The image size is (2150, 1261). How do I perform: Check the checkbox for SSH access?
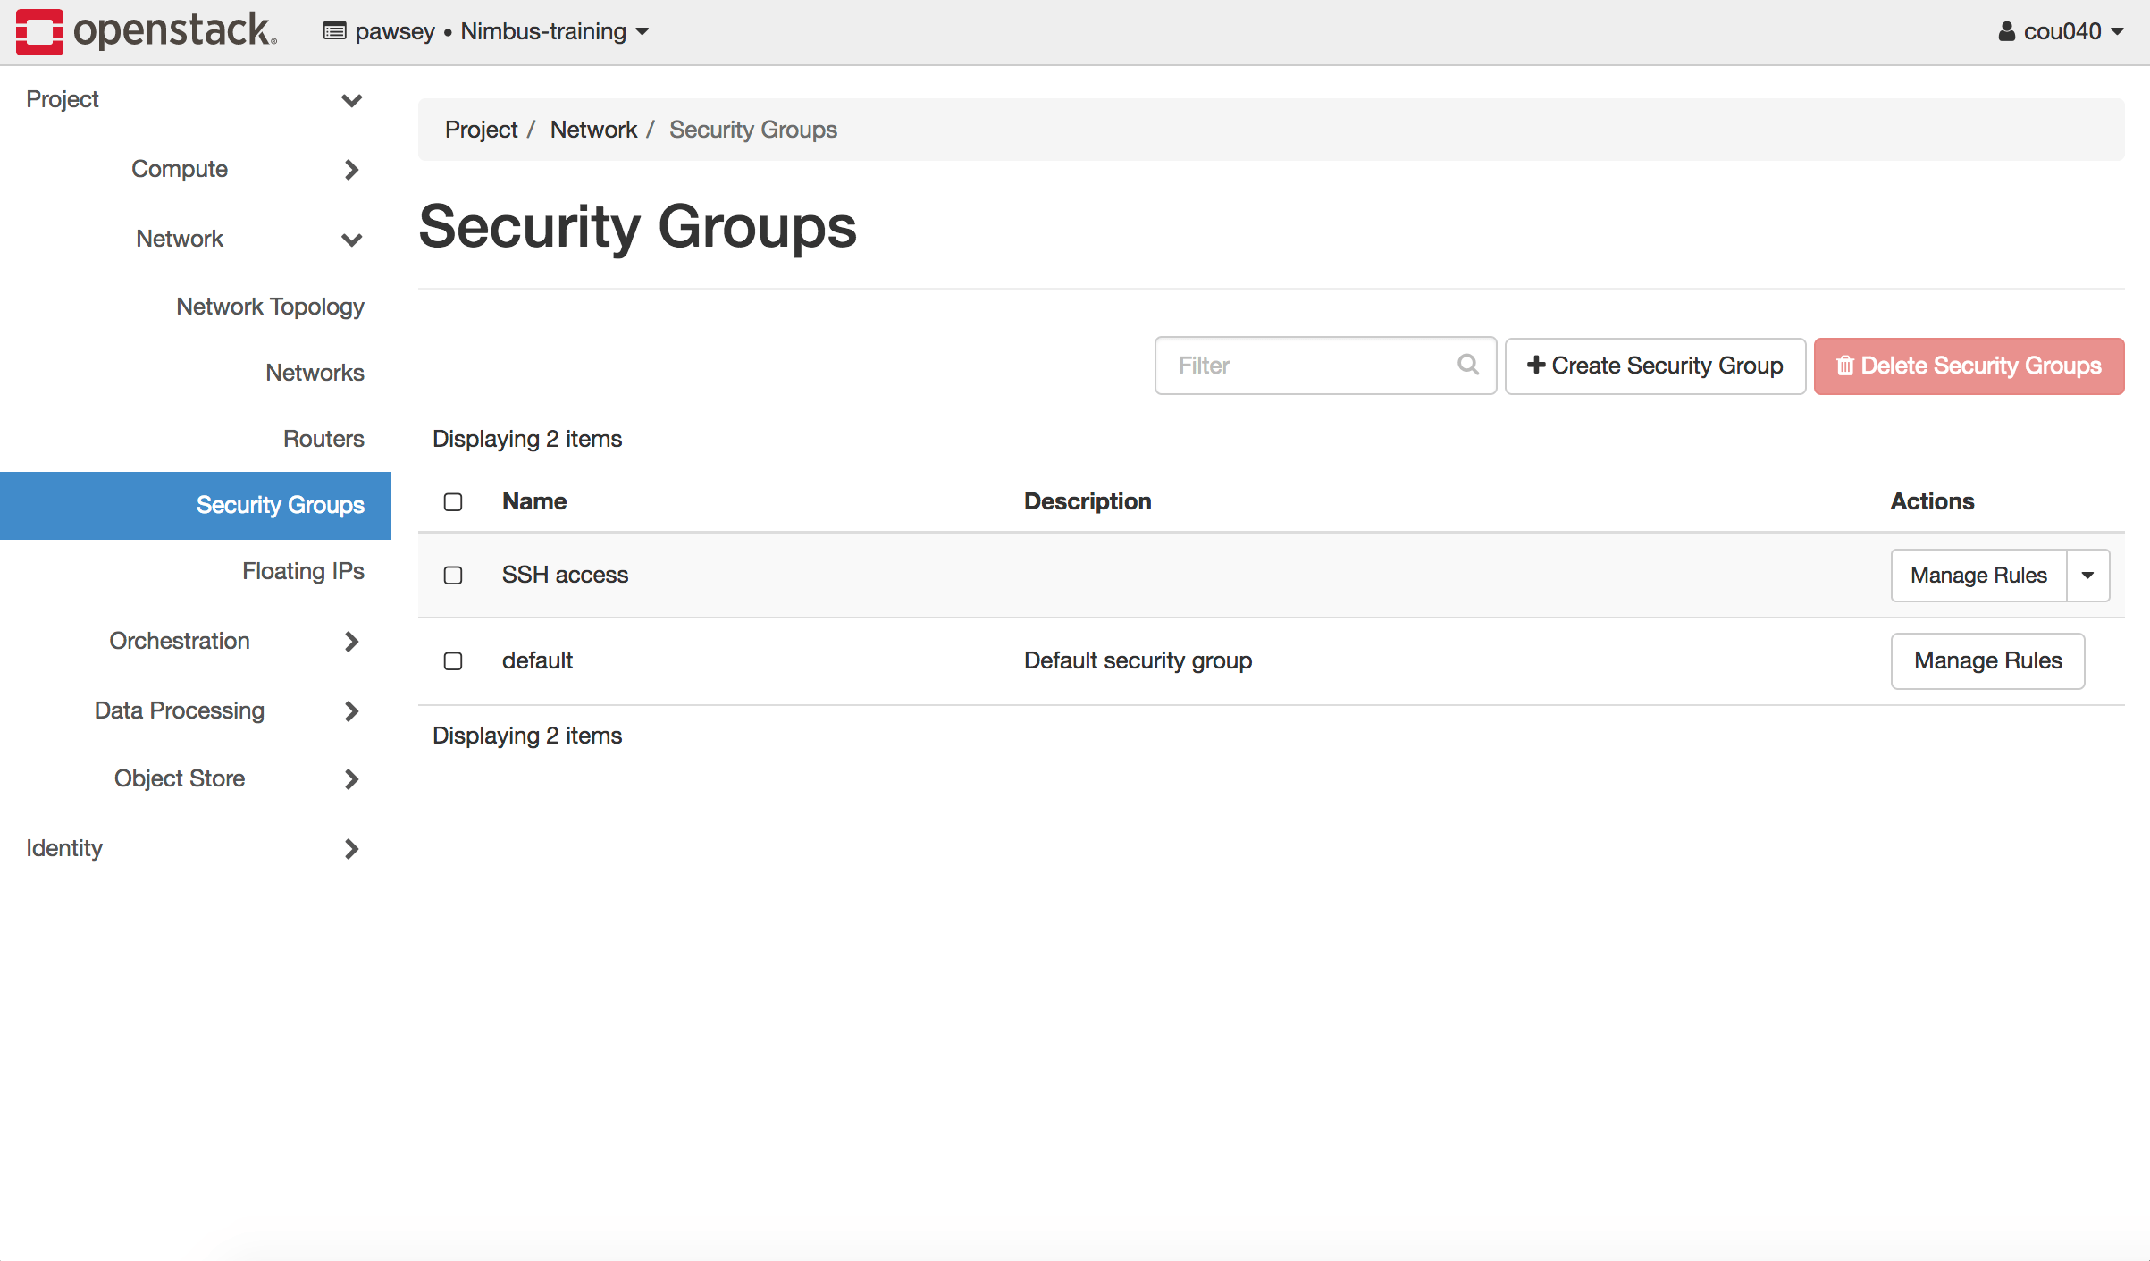click(x=453, y=576)
